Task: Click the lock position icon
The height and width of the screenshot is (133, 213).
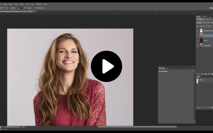Action: 207,26
